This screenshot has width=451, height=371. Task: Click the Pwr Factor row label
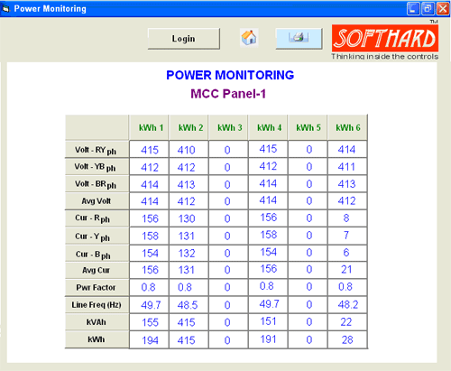pos(97,287)
